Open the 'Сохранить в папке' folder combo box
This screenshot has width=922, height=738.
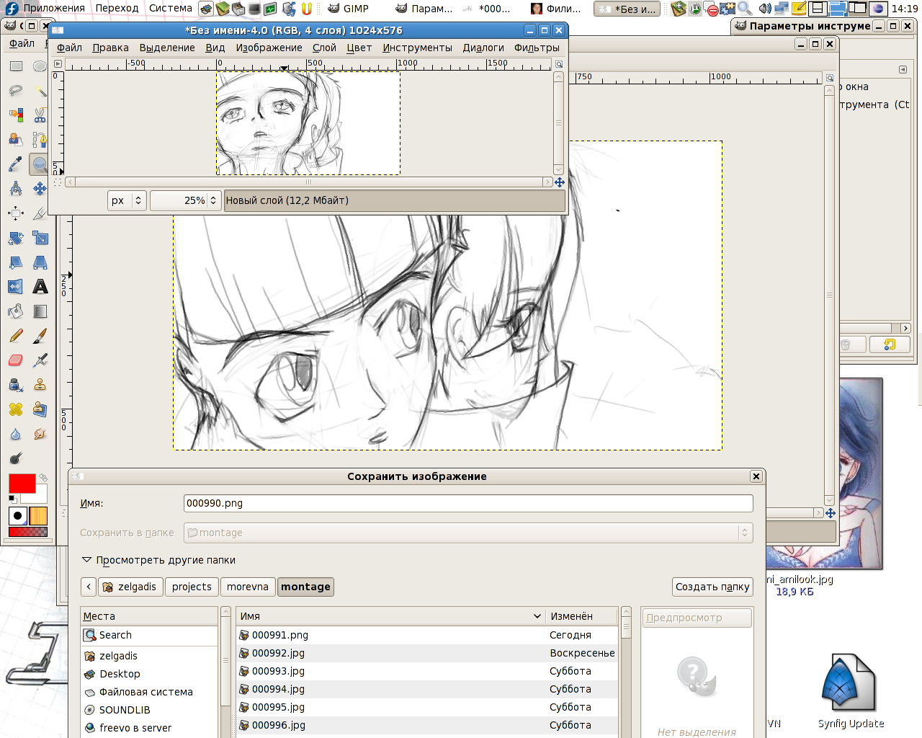tap(468, 533)
